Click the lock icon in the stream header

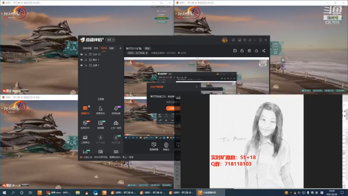[x=242, y=51]
